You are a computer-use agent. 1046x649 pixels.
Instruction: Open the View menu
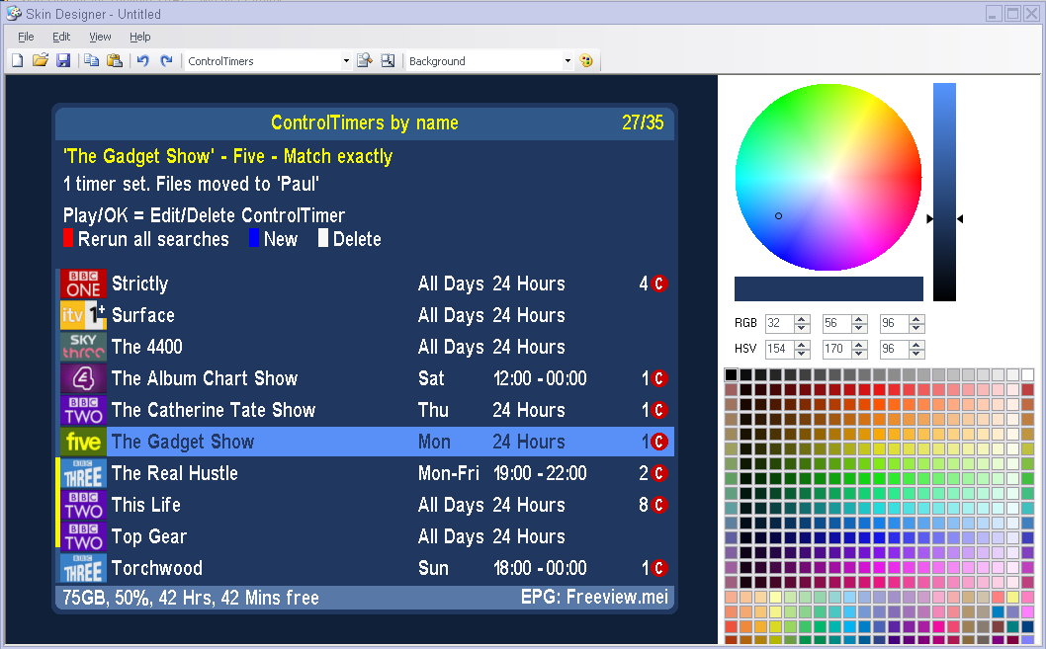[100, 37]
